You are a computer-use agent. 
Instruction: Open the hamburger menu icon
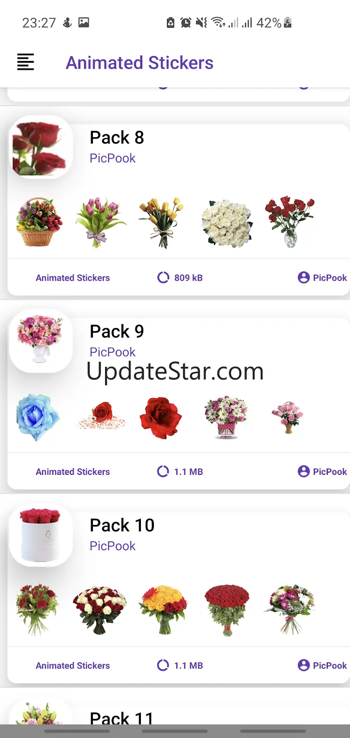[x=26, y=62]
